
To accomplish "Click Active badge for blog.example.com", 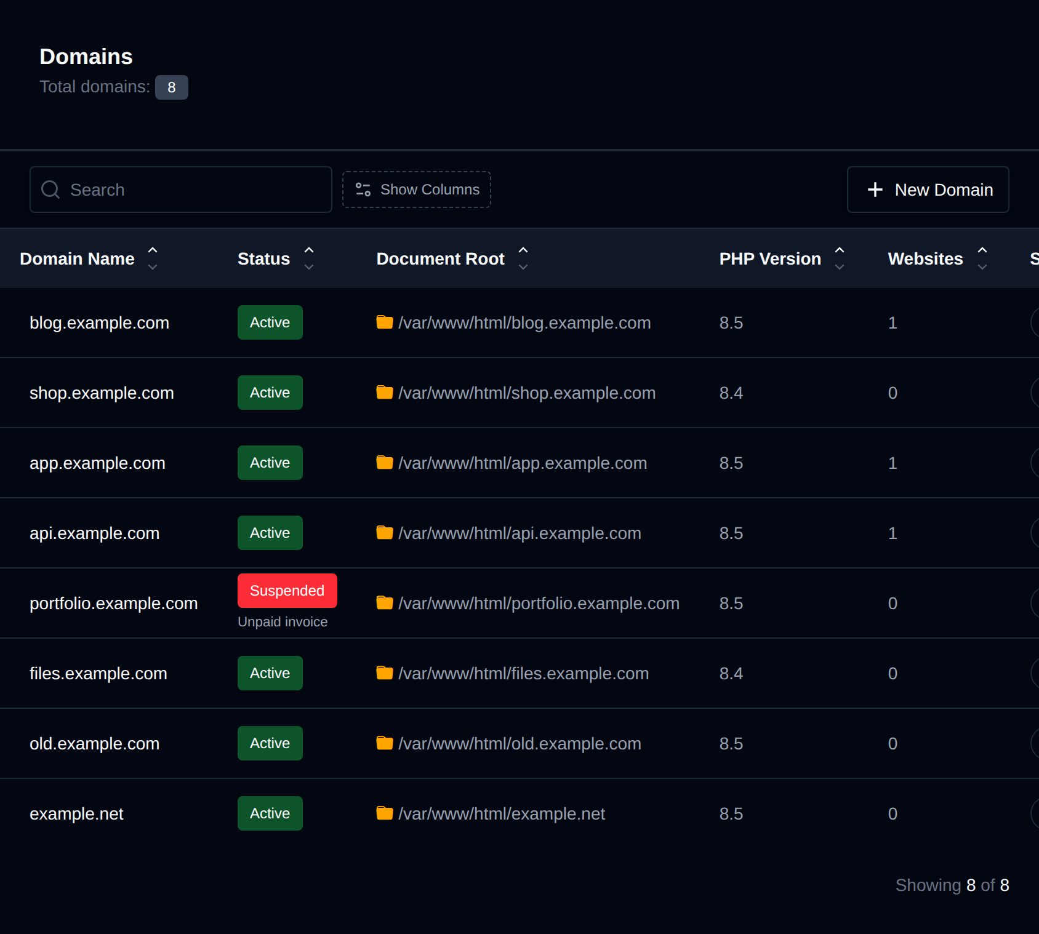I will (270, 322).
